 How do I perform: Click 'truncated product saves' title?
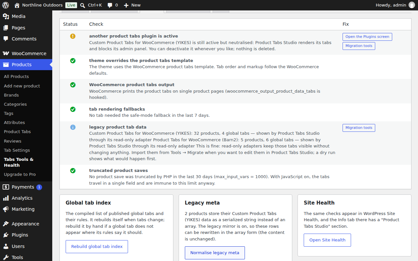coord(119,171)
